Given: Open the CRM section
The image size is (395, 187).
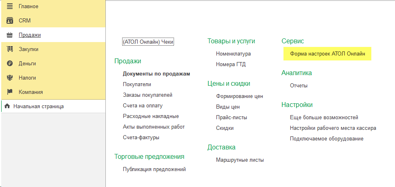Looking at the screenshot, I should (x=25, y=21).
